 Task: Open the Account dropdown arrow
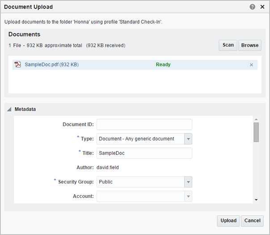(x=188, y=196)
